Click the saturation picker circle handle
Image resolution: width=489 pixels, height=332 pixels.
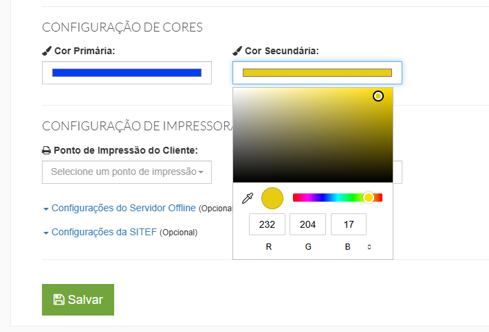coord(378,96)
